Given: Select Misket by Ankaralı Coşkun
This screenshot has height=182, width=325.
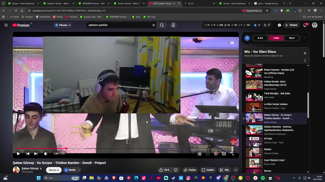Looking at the screenshot, I should [276, 152].
